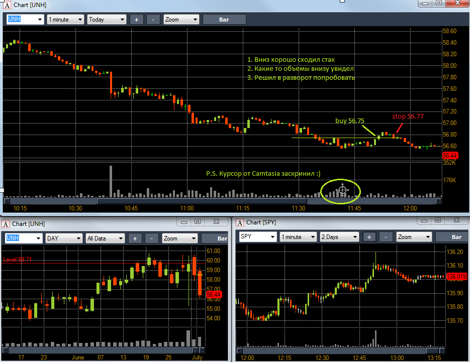This screenshot has height=362, width=470.
Task: Click the 352K volume axis label
Action: coord(449,163)
